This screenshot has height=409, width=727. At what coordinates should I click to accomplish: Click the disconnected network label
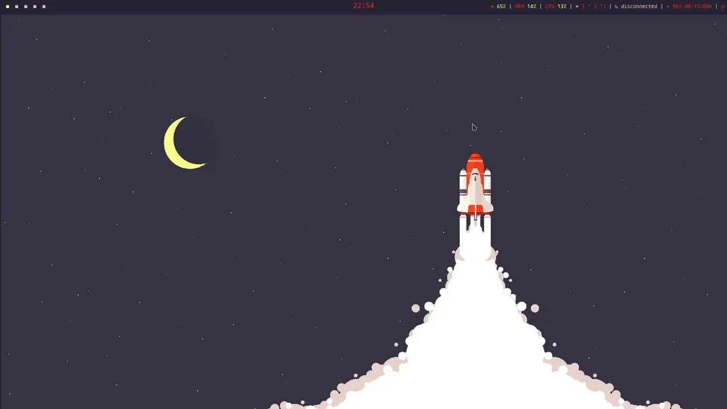639,6
